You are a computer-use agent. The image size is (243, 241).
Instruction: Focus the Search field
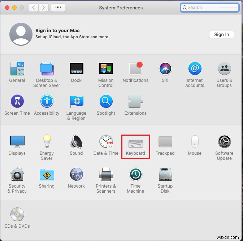[209, 8]
